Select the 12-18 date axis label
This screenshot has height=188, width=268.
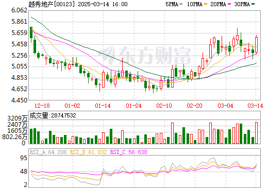(x=42, y=106)
